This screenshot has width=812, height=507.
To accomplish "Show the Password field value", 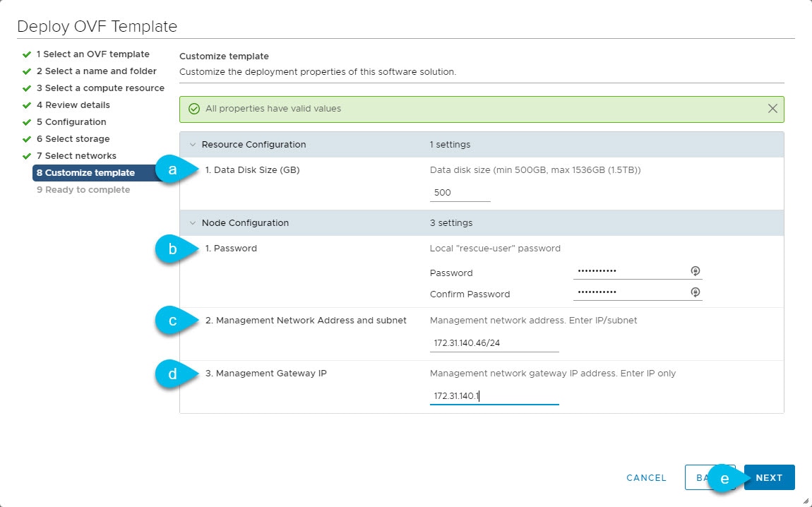I will click(695, 271).
